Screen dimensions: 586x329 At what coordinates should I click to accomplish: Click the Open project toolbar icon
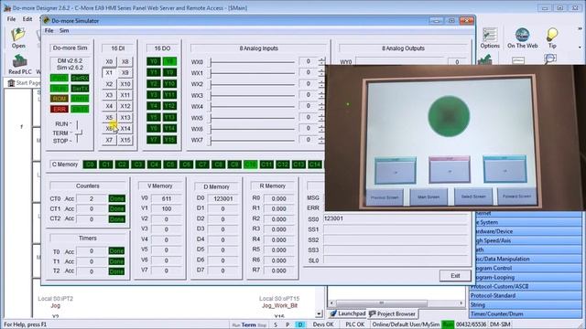[18, 38]
